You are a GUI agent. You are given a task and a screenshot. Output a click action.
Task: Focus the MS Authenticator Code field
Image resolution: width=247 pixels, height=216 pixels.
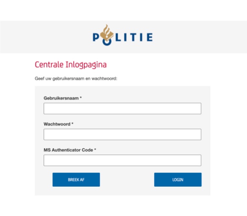tap(122, 160)
